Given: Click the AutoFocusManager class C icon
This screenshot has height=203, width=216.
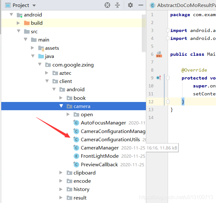Looking at the screenshot, I should coord(76,123).
